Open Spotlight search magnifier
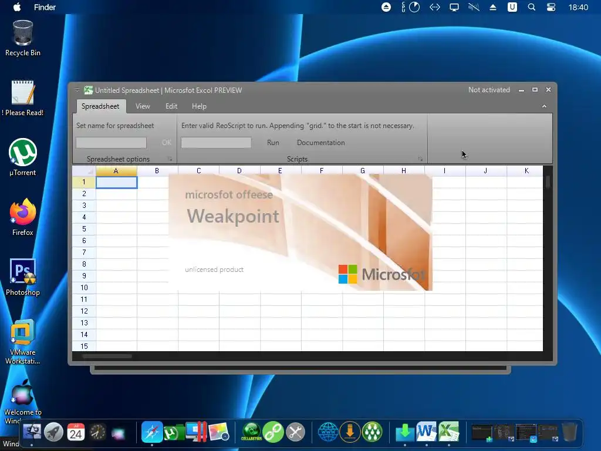Image resolution: width=601 pixels, height=451 pixels. (x=532, y=7)
